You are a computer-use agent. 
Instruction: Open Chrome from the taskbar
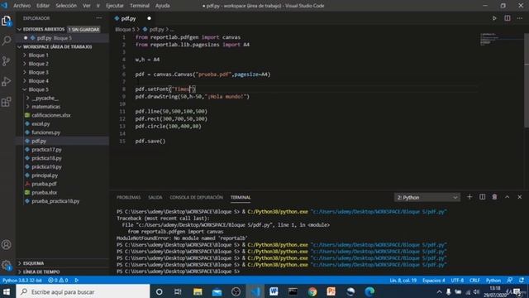click(312, 291)
